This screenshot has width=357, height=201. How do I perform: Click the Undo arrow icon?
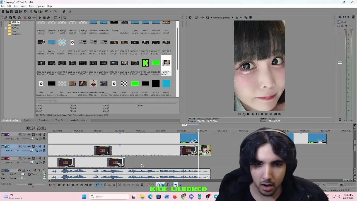(x=47, y=11)
